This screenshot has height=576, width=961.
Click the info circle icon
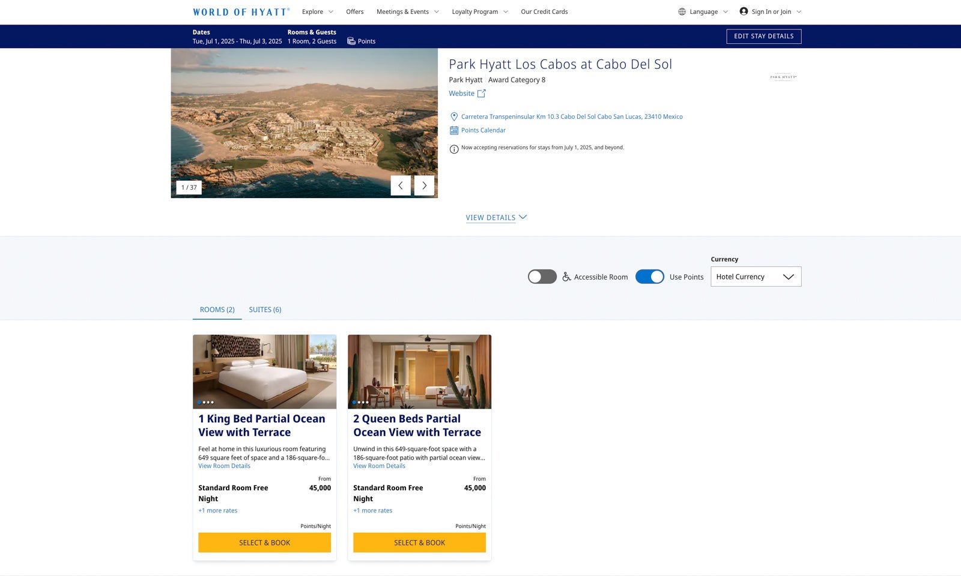pos(454,149)
